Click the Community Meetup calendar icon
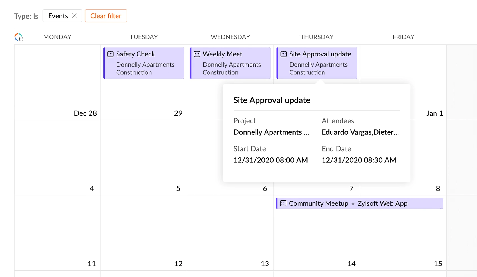The height and width of the screenshot is (277, 477). pos(283,203)
